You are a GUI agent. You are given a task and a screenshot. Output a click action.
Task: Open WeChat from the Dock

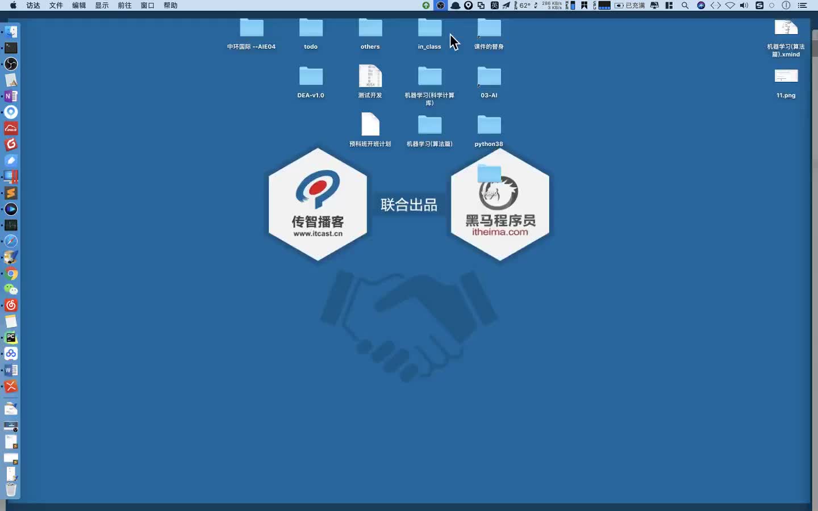pyautogui.click(x=11, y=290)
